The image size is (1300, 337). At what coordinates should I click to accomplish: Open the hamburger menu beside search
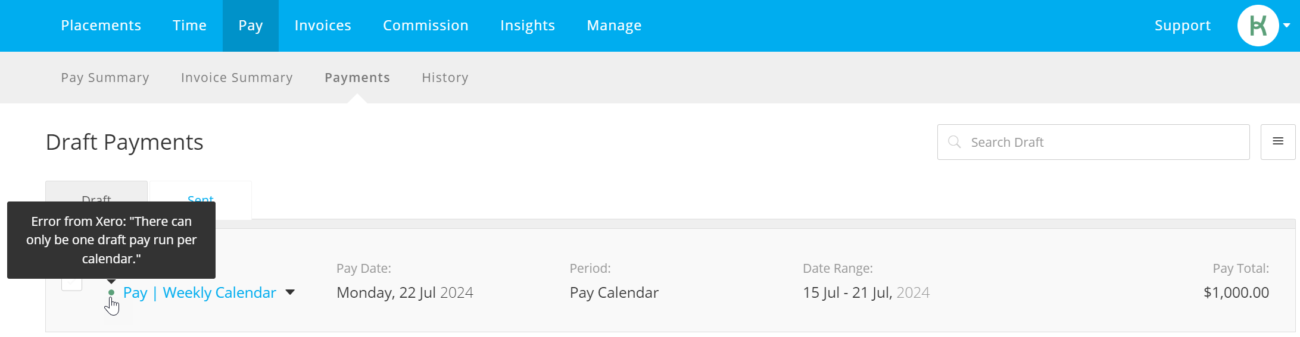pyautogui.click(x=1278, y=141)
